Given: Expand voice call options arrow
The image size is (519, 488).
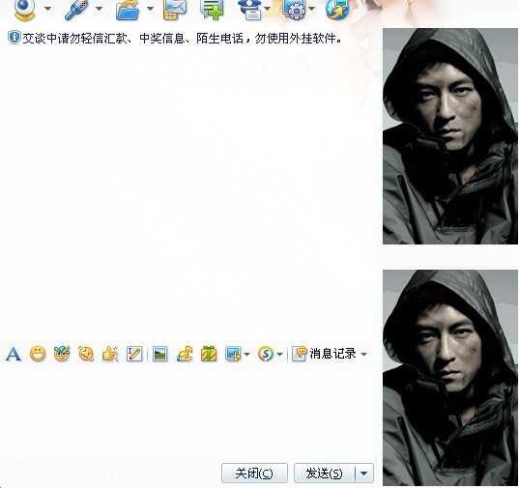Looking at the screenshot, I should coord(99,9).
